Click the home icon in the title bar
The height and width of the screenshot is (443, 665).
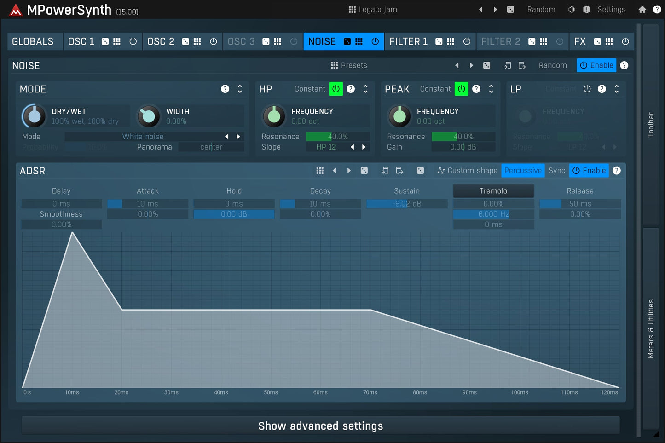(642, 9)
